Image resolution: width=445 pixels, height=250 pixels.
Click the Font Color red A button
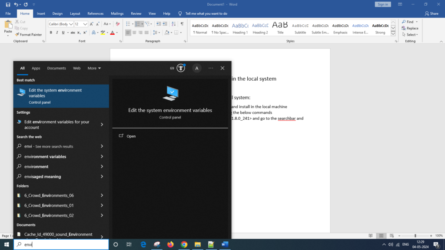pyautogui.click(x=113, y=33)
